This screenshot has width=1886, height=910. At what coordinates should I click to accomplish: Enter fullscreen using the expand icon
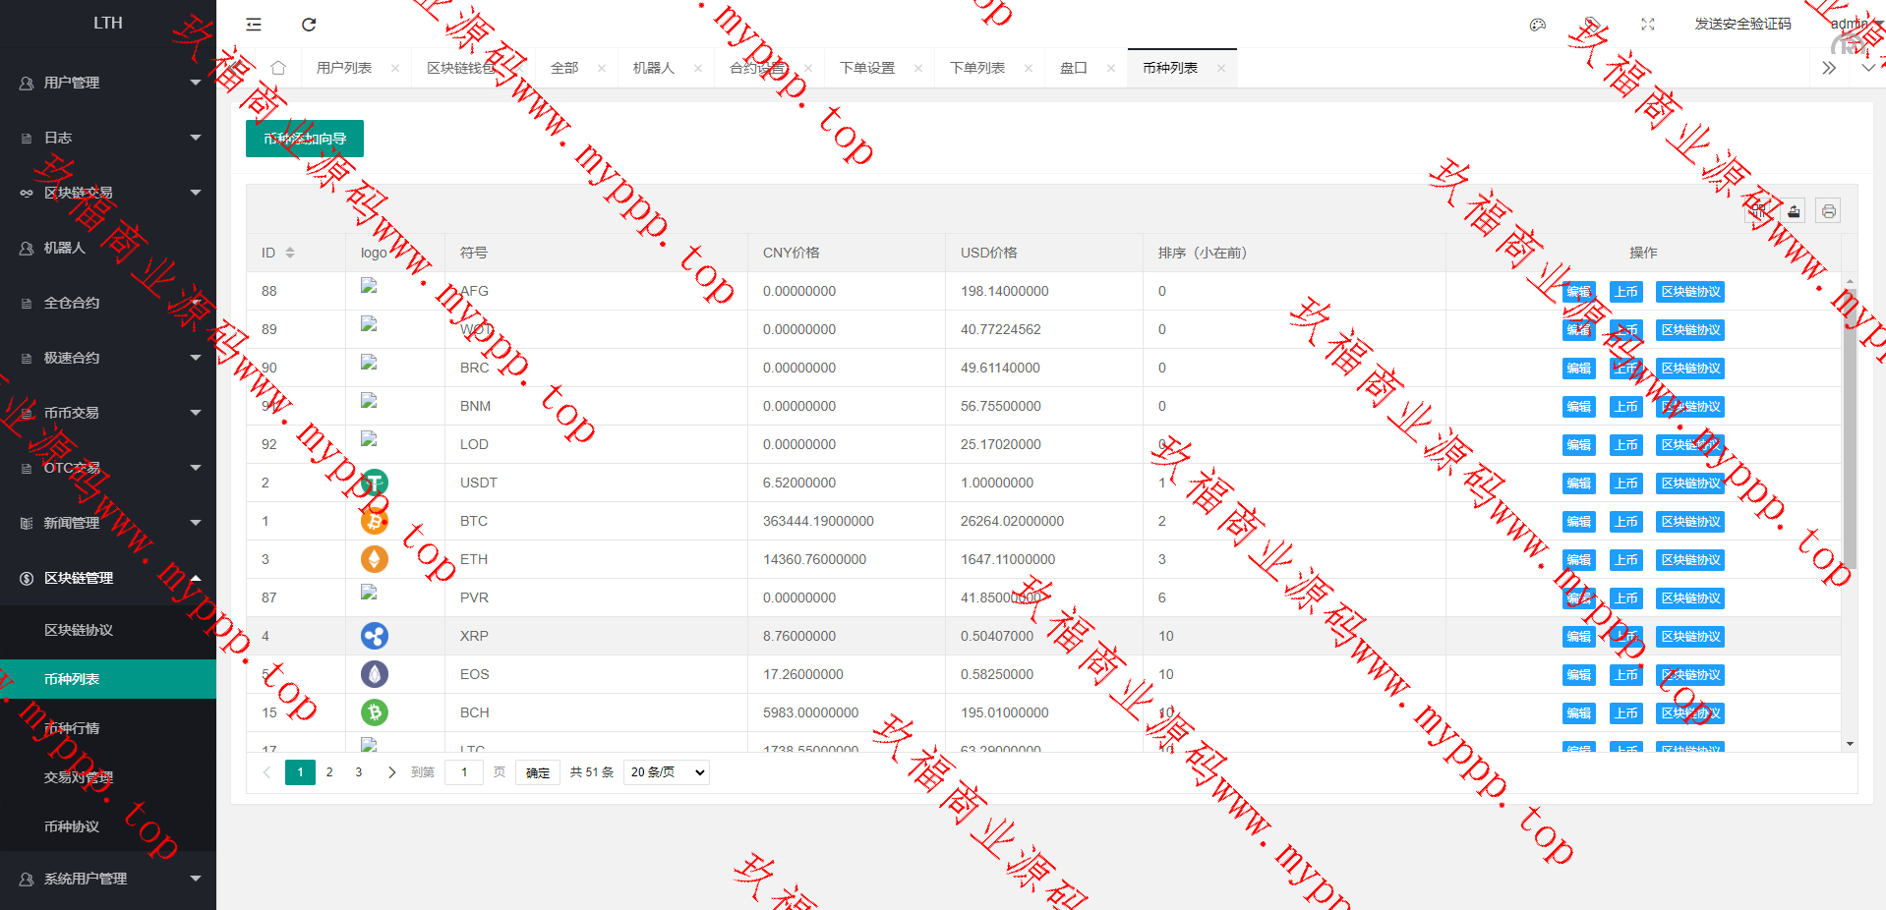tap(1648, 25)
